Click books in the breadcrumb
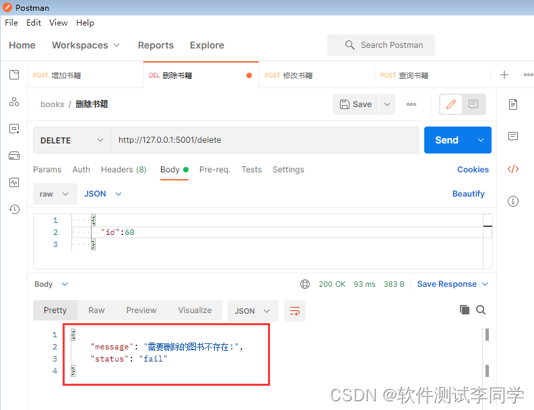 52,104
